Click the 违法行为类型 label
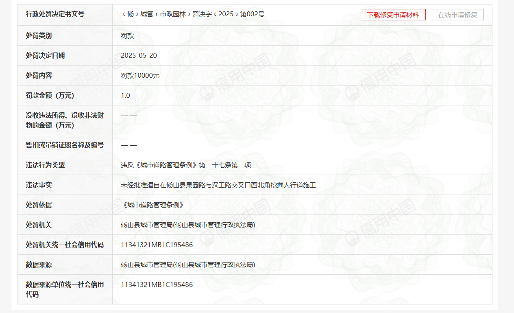The width and height of the screenshot is (514, 313). pos(45,165)
